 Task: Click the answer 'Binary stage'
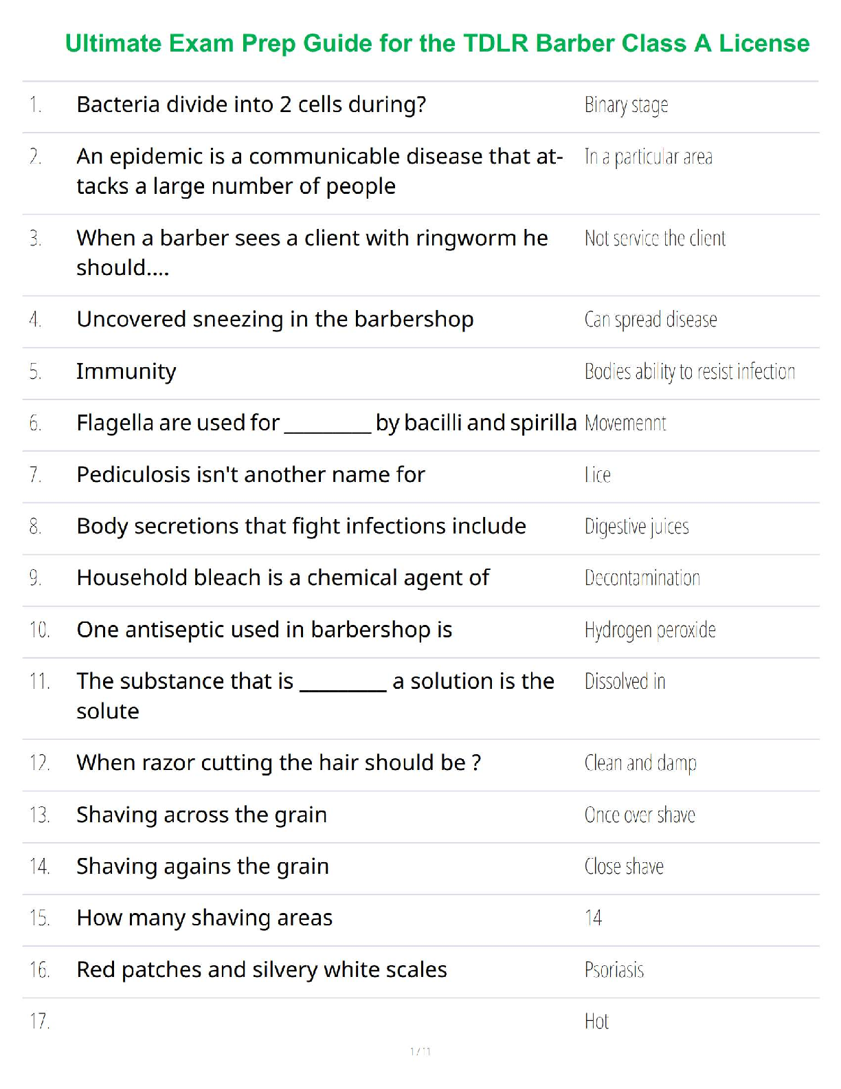626,105
